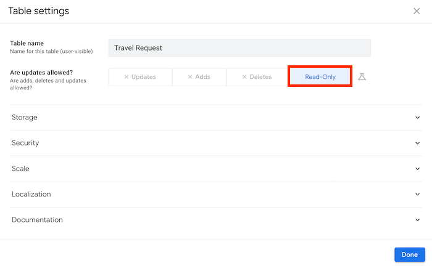
Task: Expand the Storage section
Action: pyautogui.click(x=216, y=118)
